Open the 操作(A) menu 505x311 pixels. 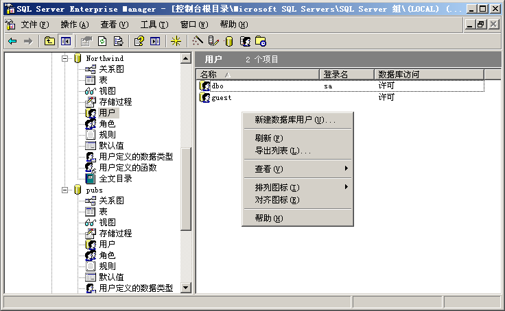coord(75,25)
